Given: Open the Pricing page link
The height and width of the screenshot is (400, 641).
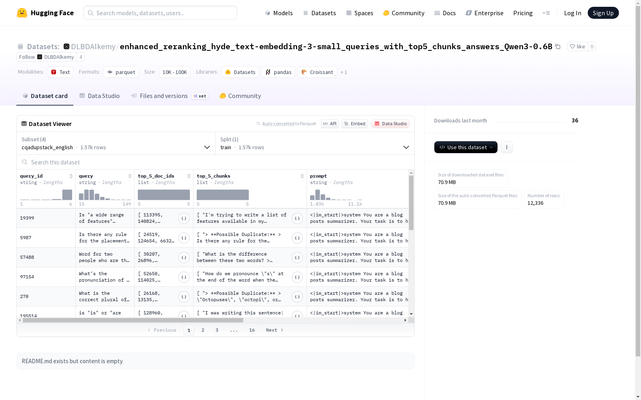Looking at the screenshot, I should tap(523, 13).
